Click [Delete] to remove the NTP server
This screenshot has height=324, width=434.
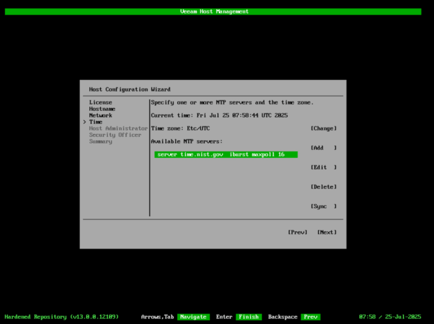(x=324, y=187)
